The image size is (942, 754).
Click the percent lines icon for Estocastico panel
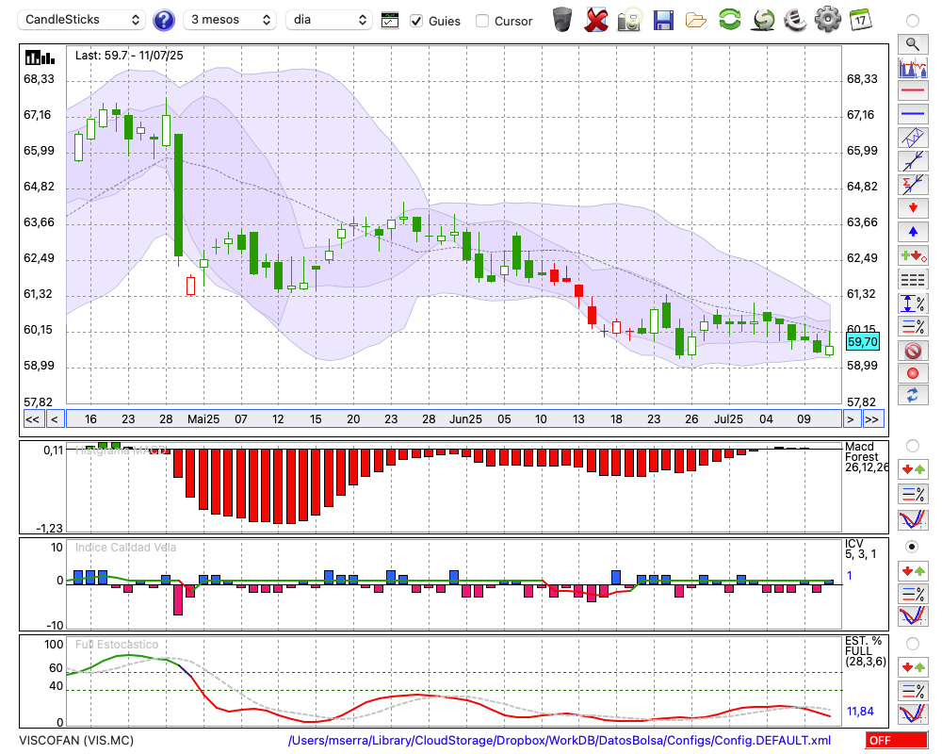(913, 690)
